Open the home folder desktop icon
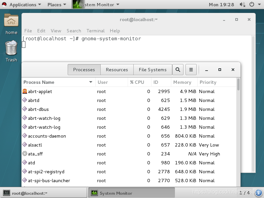Screen dimensions: 264x198 point(11,20)
